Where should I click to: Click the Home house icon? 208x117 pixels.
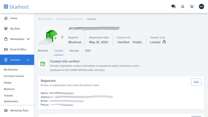coord(6,18)
